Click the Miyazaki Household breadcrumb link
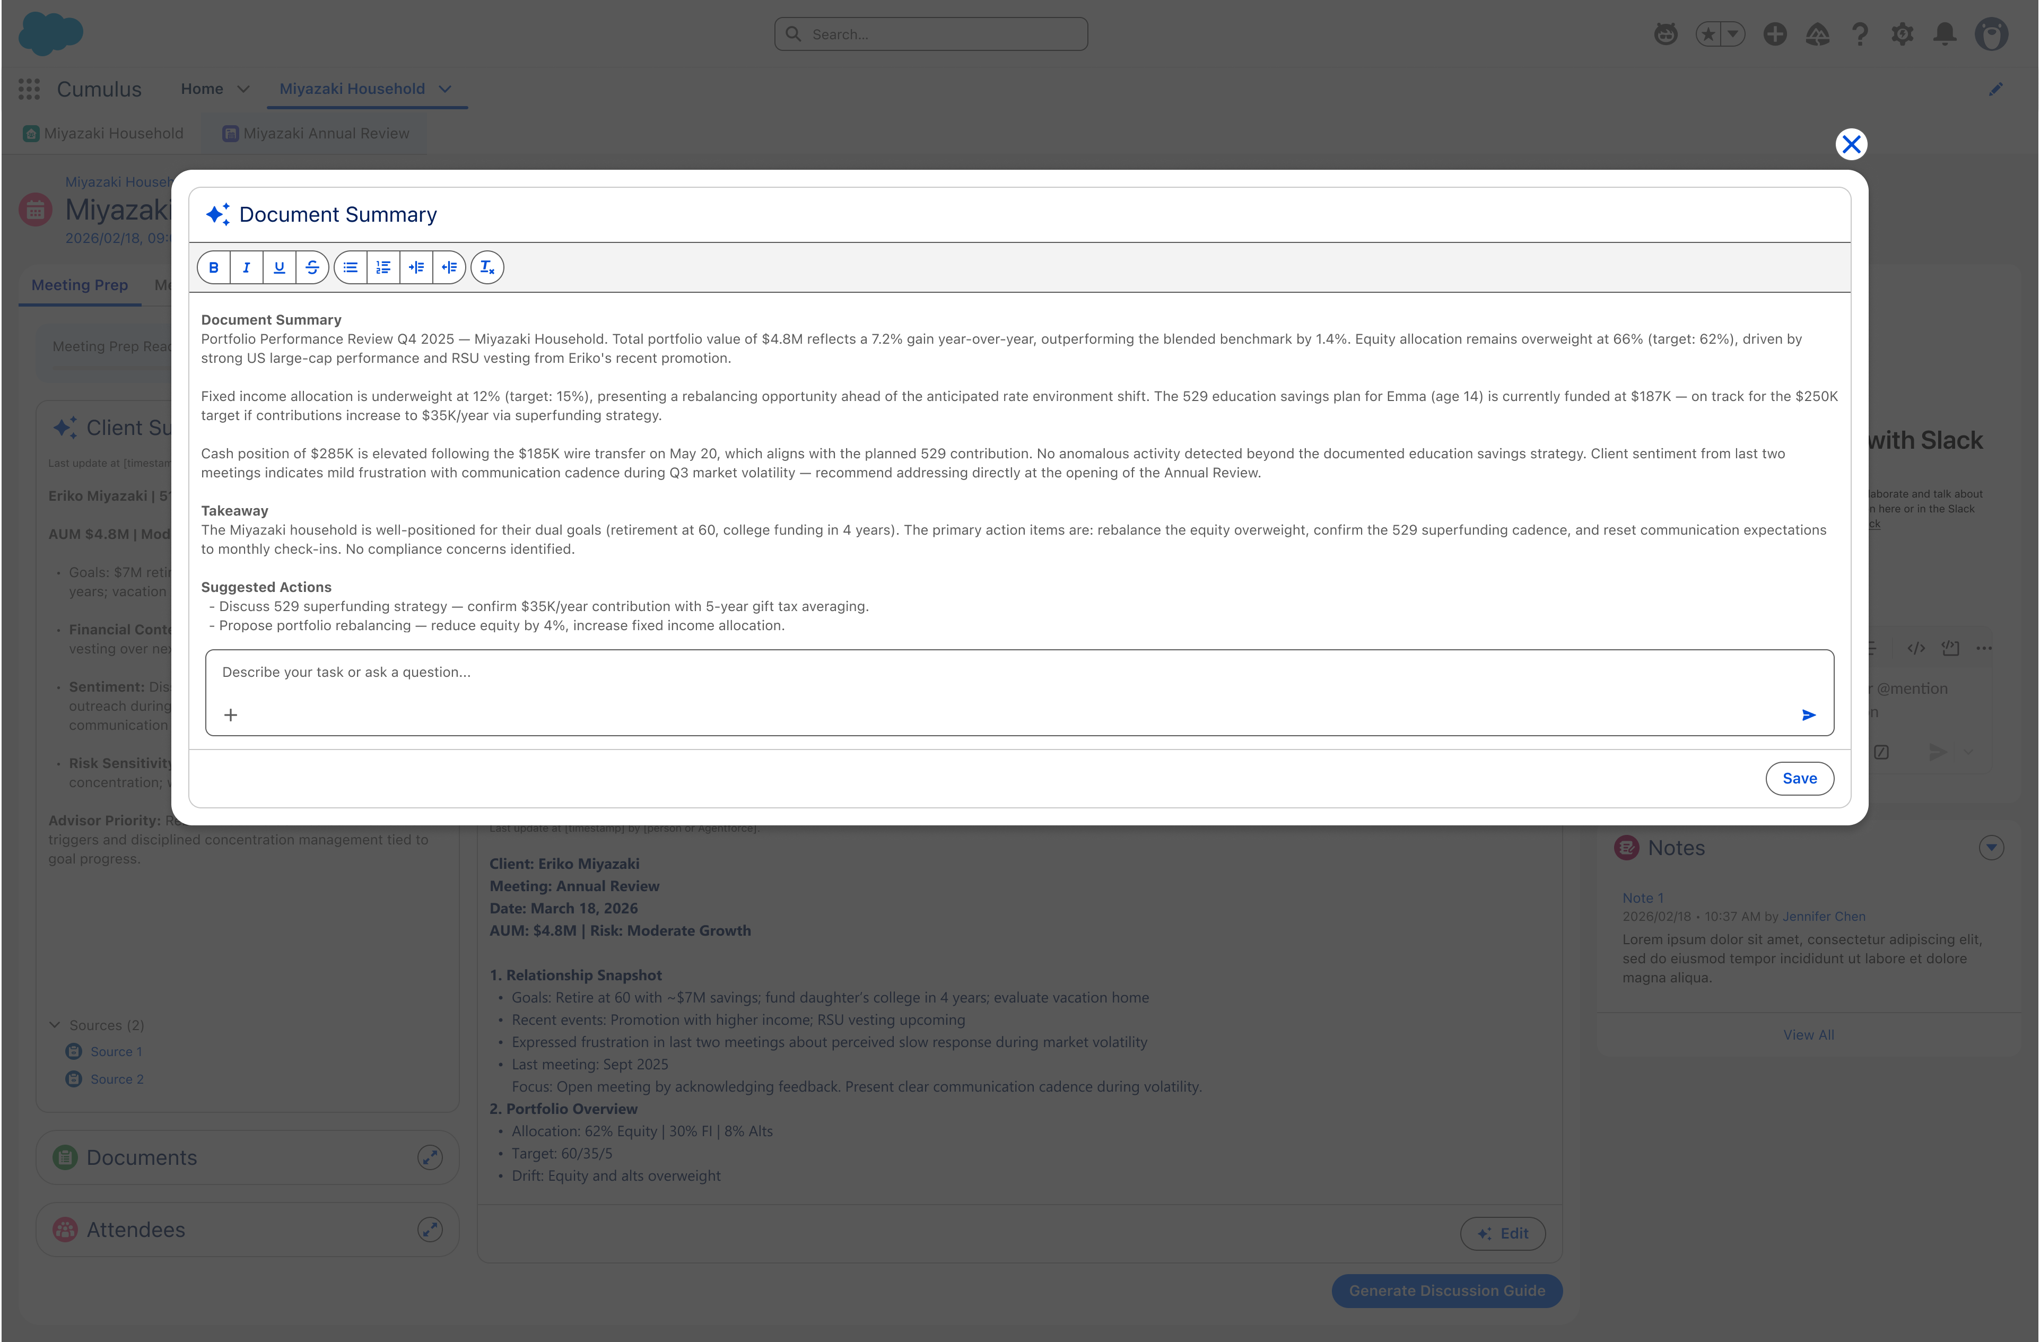 (x=117, y=182)
